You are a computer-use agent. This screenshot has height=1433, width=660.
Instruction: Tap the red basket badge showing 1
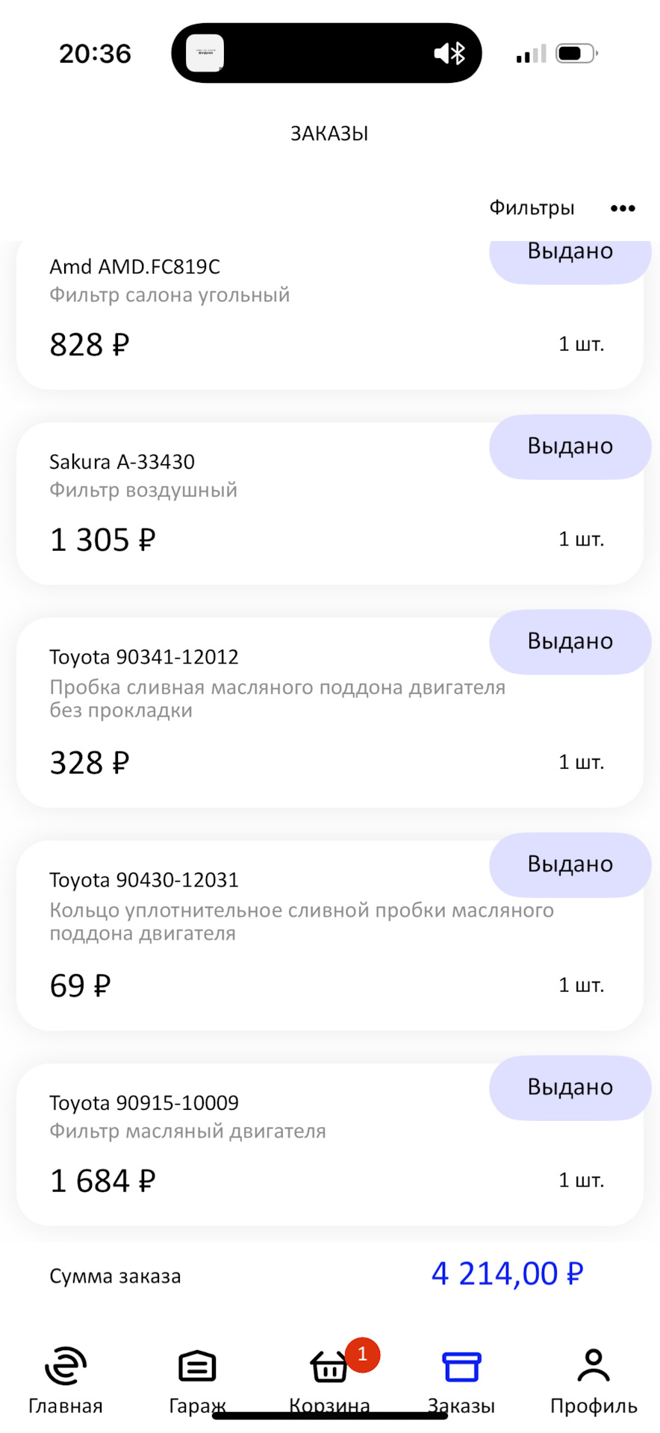point(363,1354)
